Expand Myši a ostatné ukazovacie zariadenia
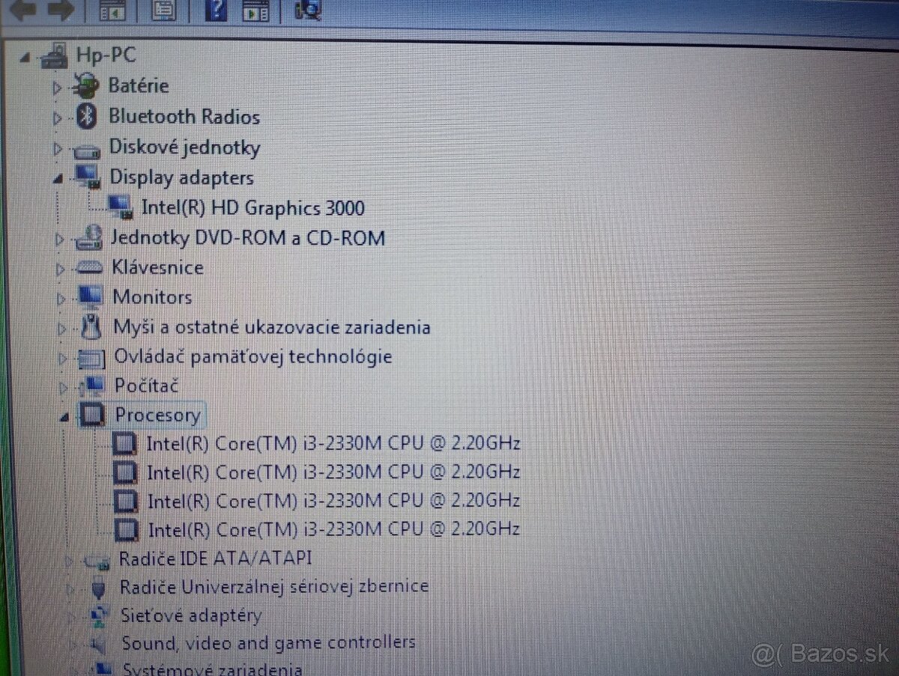The width and height of the screenshot is (899, 676). pos(62,328)
